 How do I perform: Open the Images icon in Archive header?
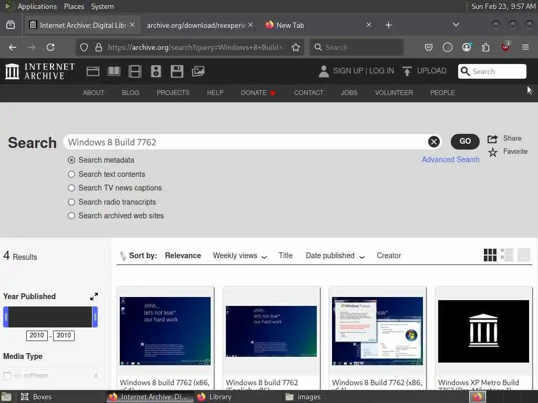click(198, 71)
